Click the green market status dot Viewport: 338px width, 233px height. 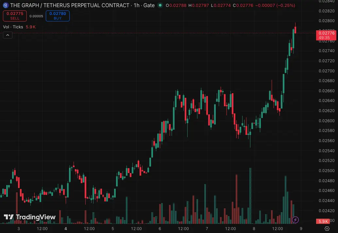click(x=160, y=5)
